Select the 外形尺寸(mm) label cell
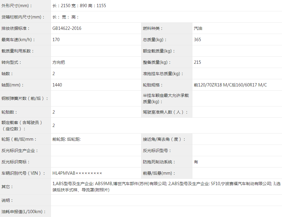This screenshot has width=282, height=217. click(17, 6)
